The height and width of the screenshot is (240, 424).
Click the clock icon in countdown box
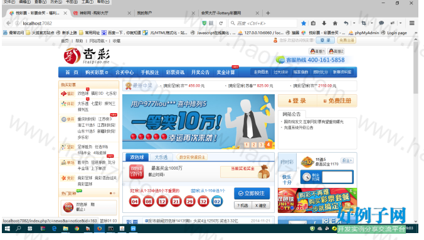307,177
